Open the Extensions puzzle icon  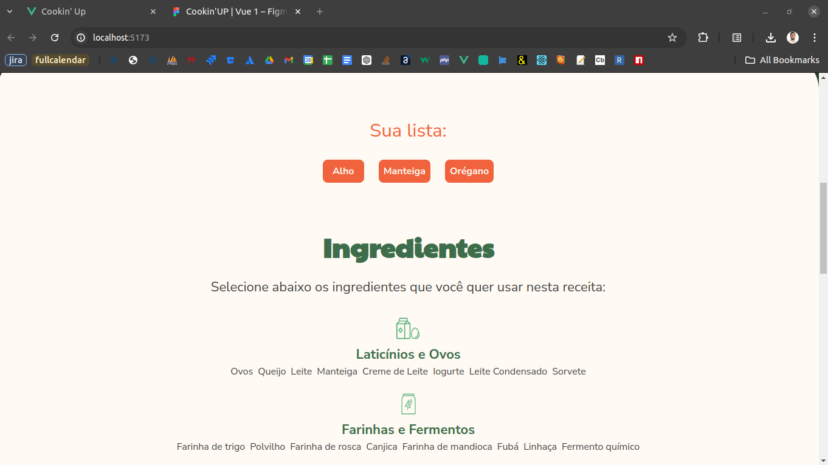pyautogui.click(x=703, y=38)
